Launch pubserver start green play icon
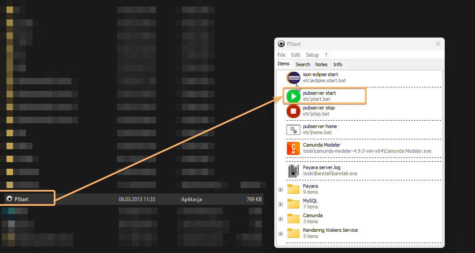 tap(293, 96)
